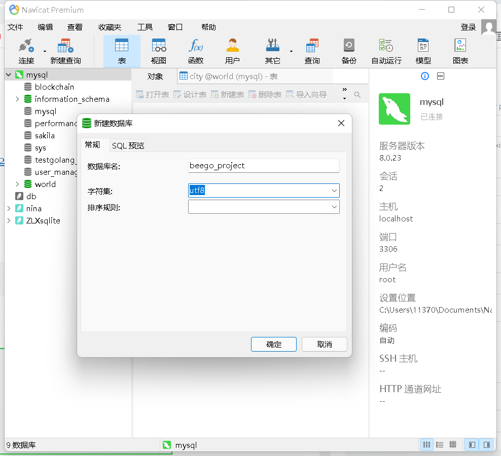Switch to icon grid view in status bar
The width and height of the screenshot is (501, 456).
pyautogui.click(x=426, y=444)
